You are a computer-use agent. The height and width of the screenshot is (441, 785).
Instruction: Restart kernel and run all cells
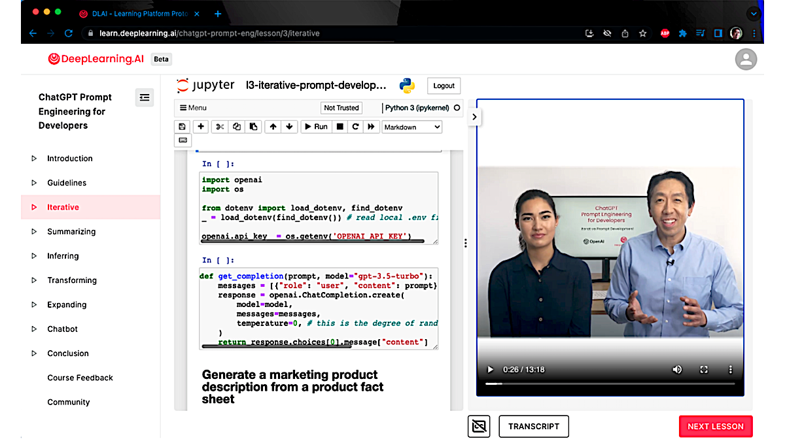[371, 127]
